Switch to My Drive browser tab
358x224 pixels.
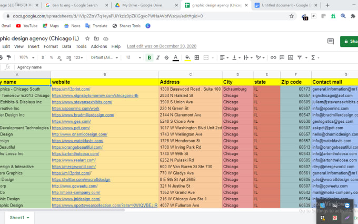click(146, 5)
